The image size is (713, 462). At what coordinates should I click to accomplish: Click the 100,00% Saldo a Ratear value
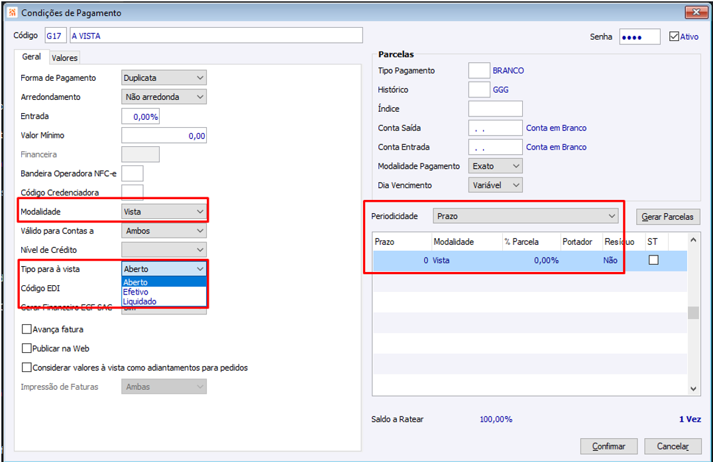(496, 419)
